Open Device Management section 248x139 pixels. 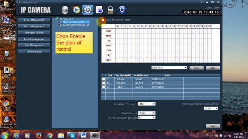click(x=34, y=20)
